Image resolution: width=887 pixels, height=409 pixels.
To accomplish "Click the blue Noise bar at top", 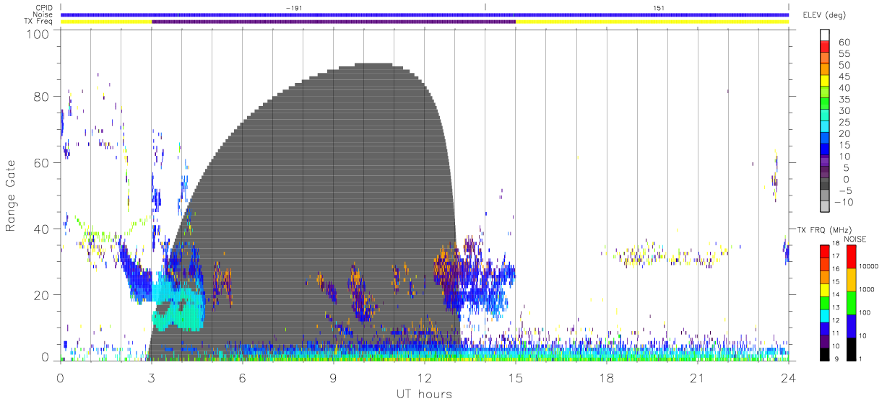I will [x=425, y=14].
